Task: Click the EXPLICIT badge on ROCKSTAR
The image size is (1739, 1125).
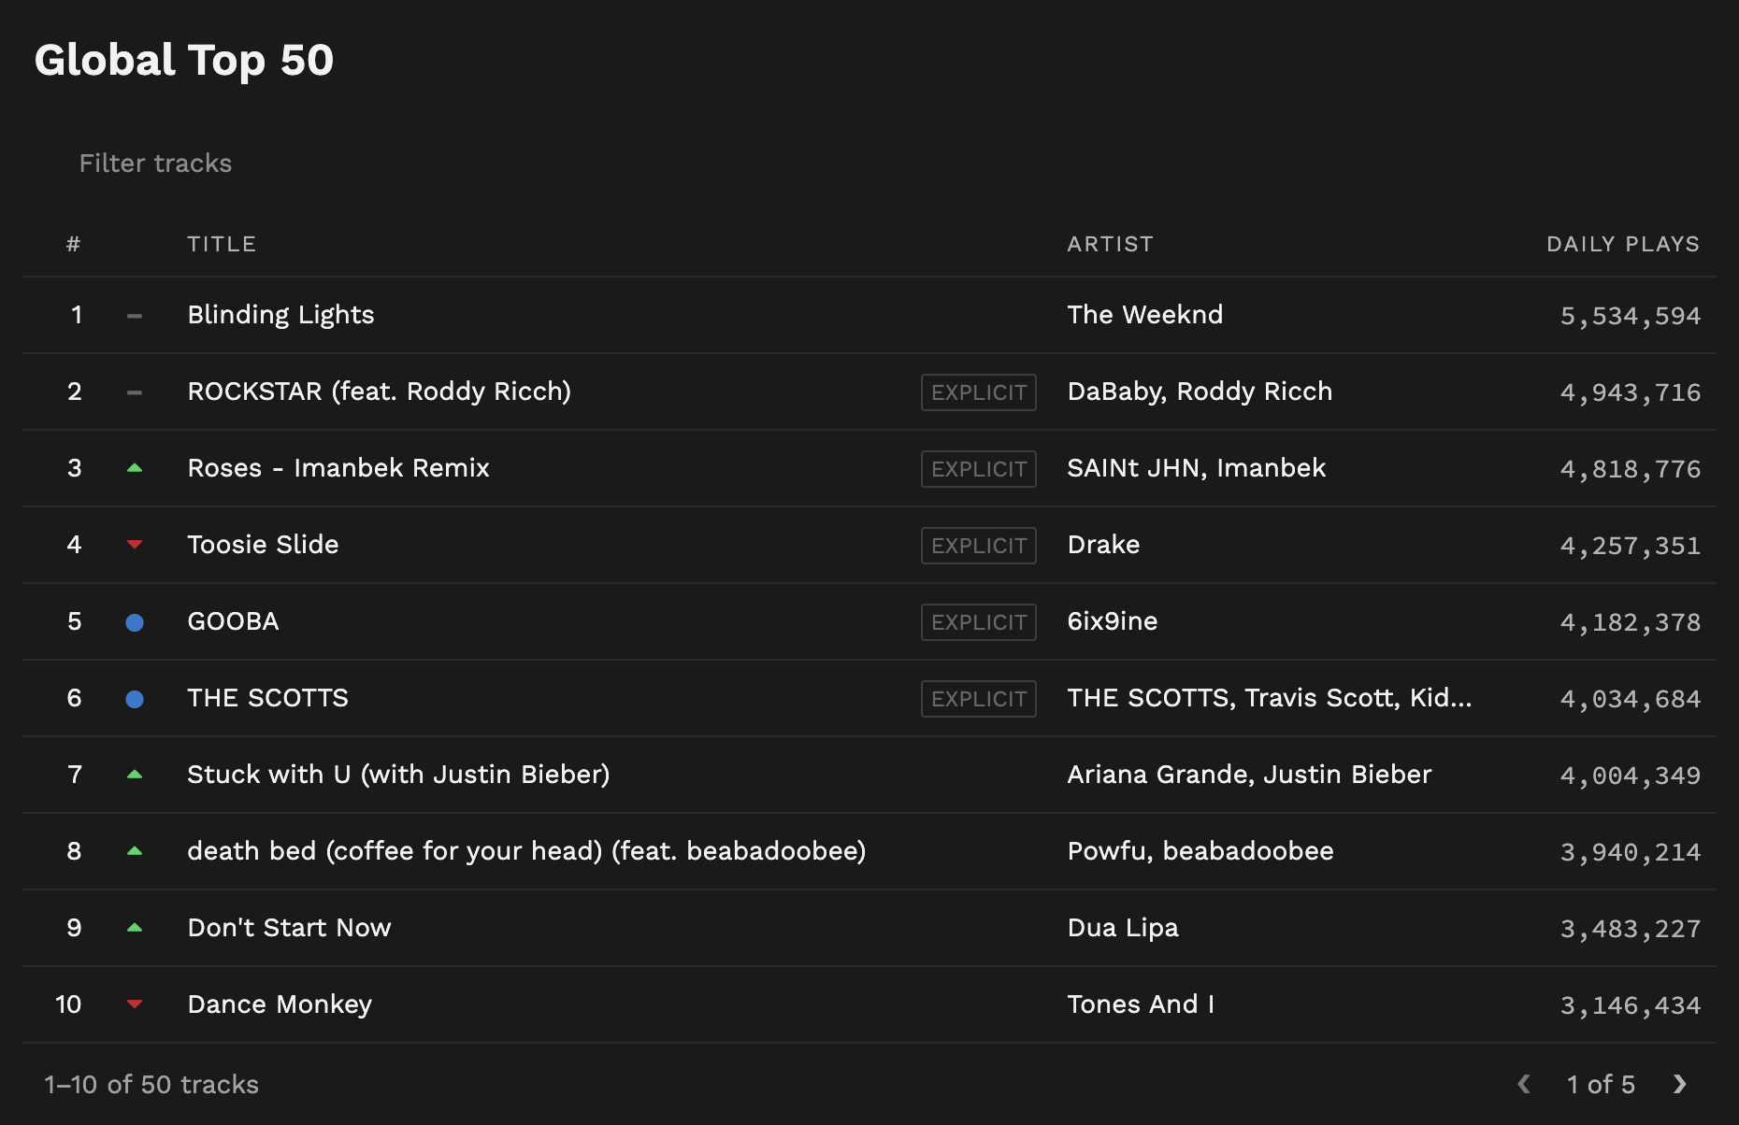Action: coord(978,392)
